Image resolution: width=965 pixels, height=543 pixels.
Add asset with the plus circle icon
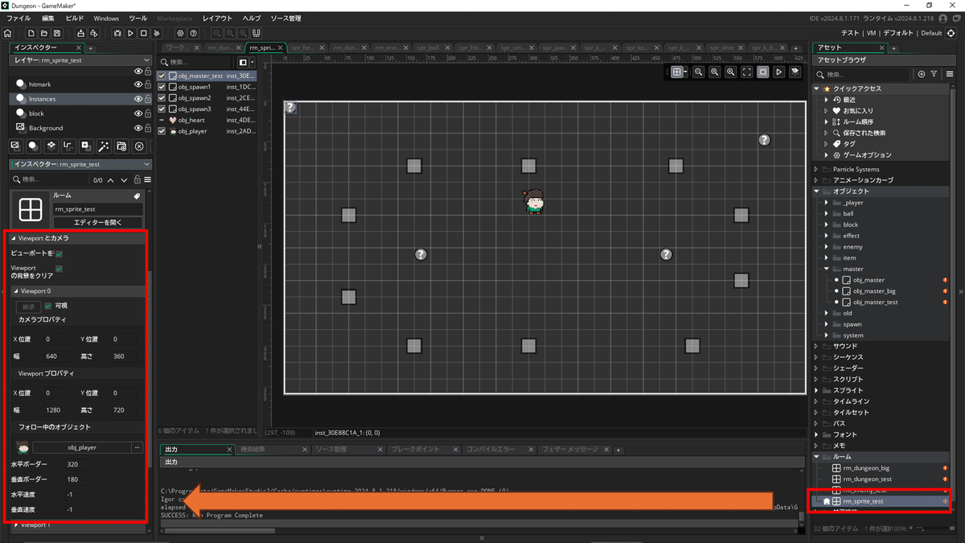(922, 74)
